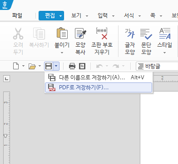Screen dimensions: 178x164
Task: Click the redo arrow icon
Action: (x=116, y=66)
